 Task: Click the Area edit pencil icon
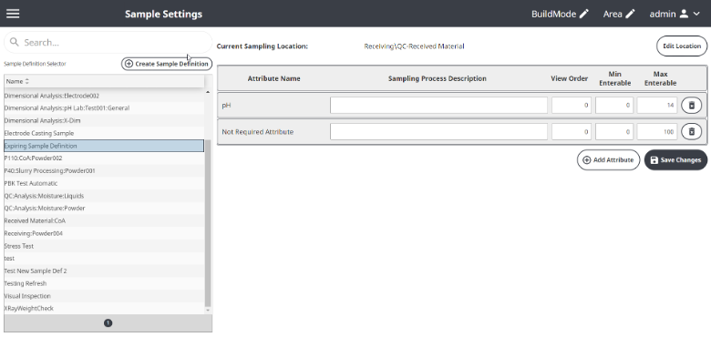(x=630, y=14)
